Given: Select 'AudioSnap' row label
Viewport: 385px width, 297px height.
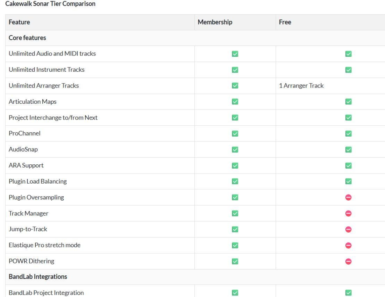Looking at the screenshot, I should [x=23, y=149].
